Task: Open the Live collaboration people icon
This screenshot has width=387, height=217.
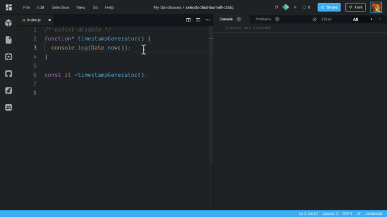Action: pos(9,107)
